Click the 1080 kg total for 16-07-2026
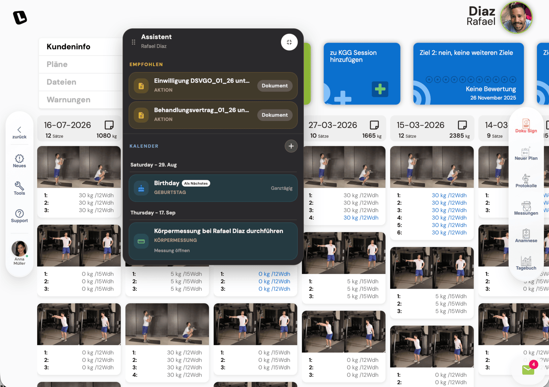Viewport: 549px width, 387px height. coord(107,136)
